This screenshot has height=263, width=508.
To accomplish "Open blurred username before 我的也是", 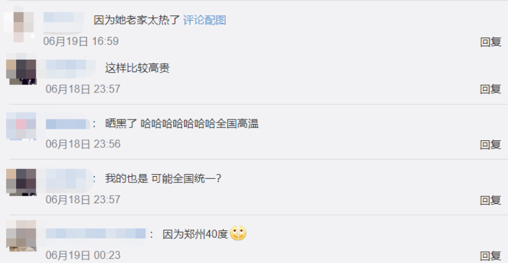I will click(x=69, y=179).
